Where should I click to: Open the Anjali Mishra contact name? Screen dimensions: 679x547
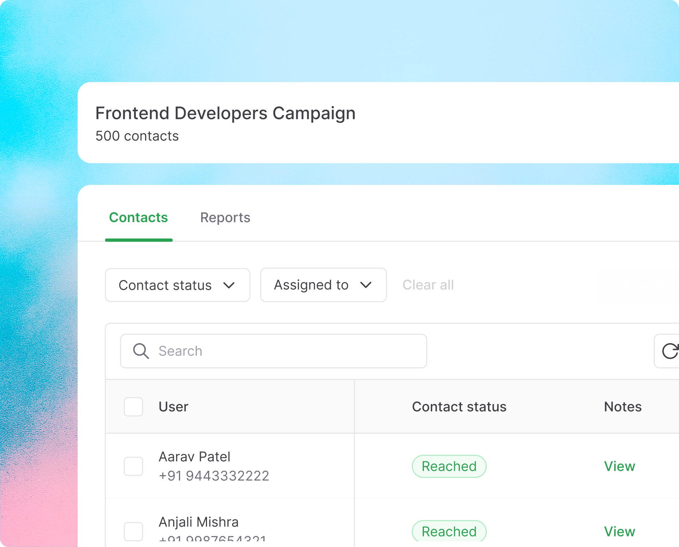click(199, 522)
